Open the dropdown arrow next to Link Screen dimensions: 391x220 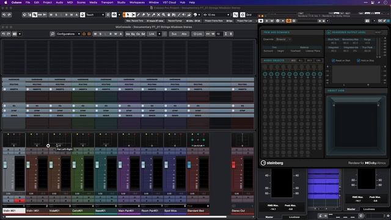pyautogui.click(x=159, y=34)
